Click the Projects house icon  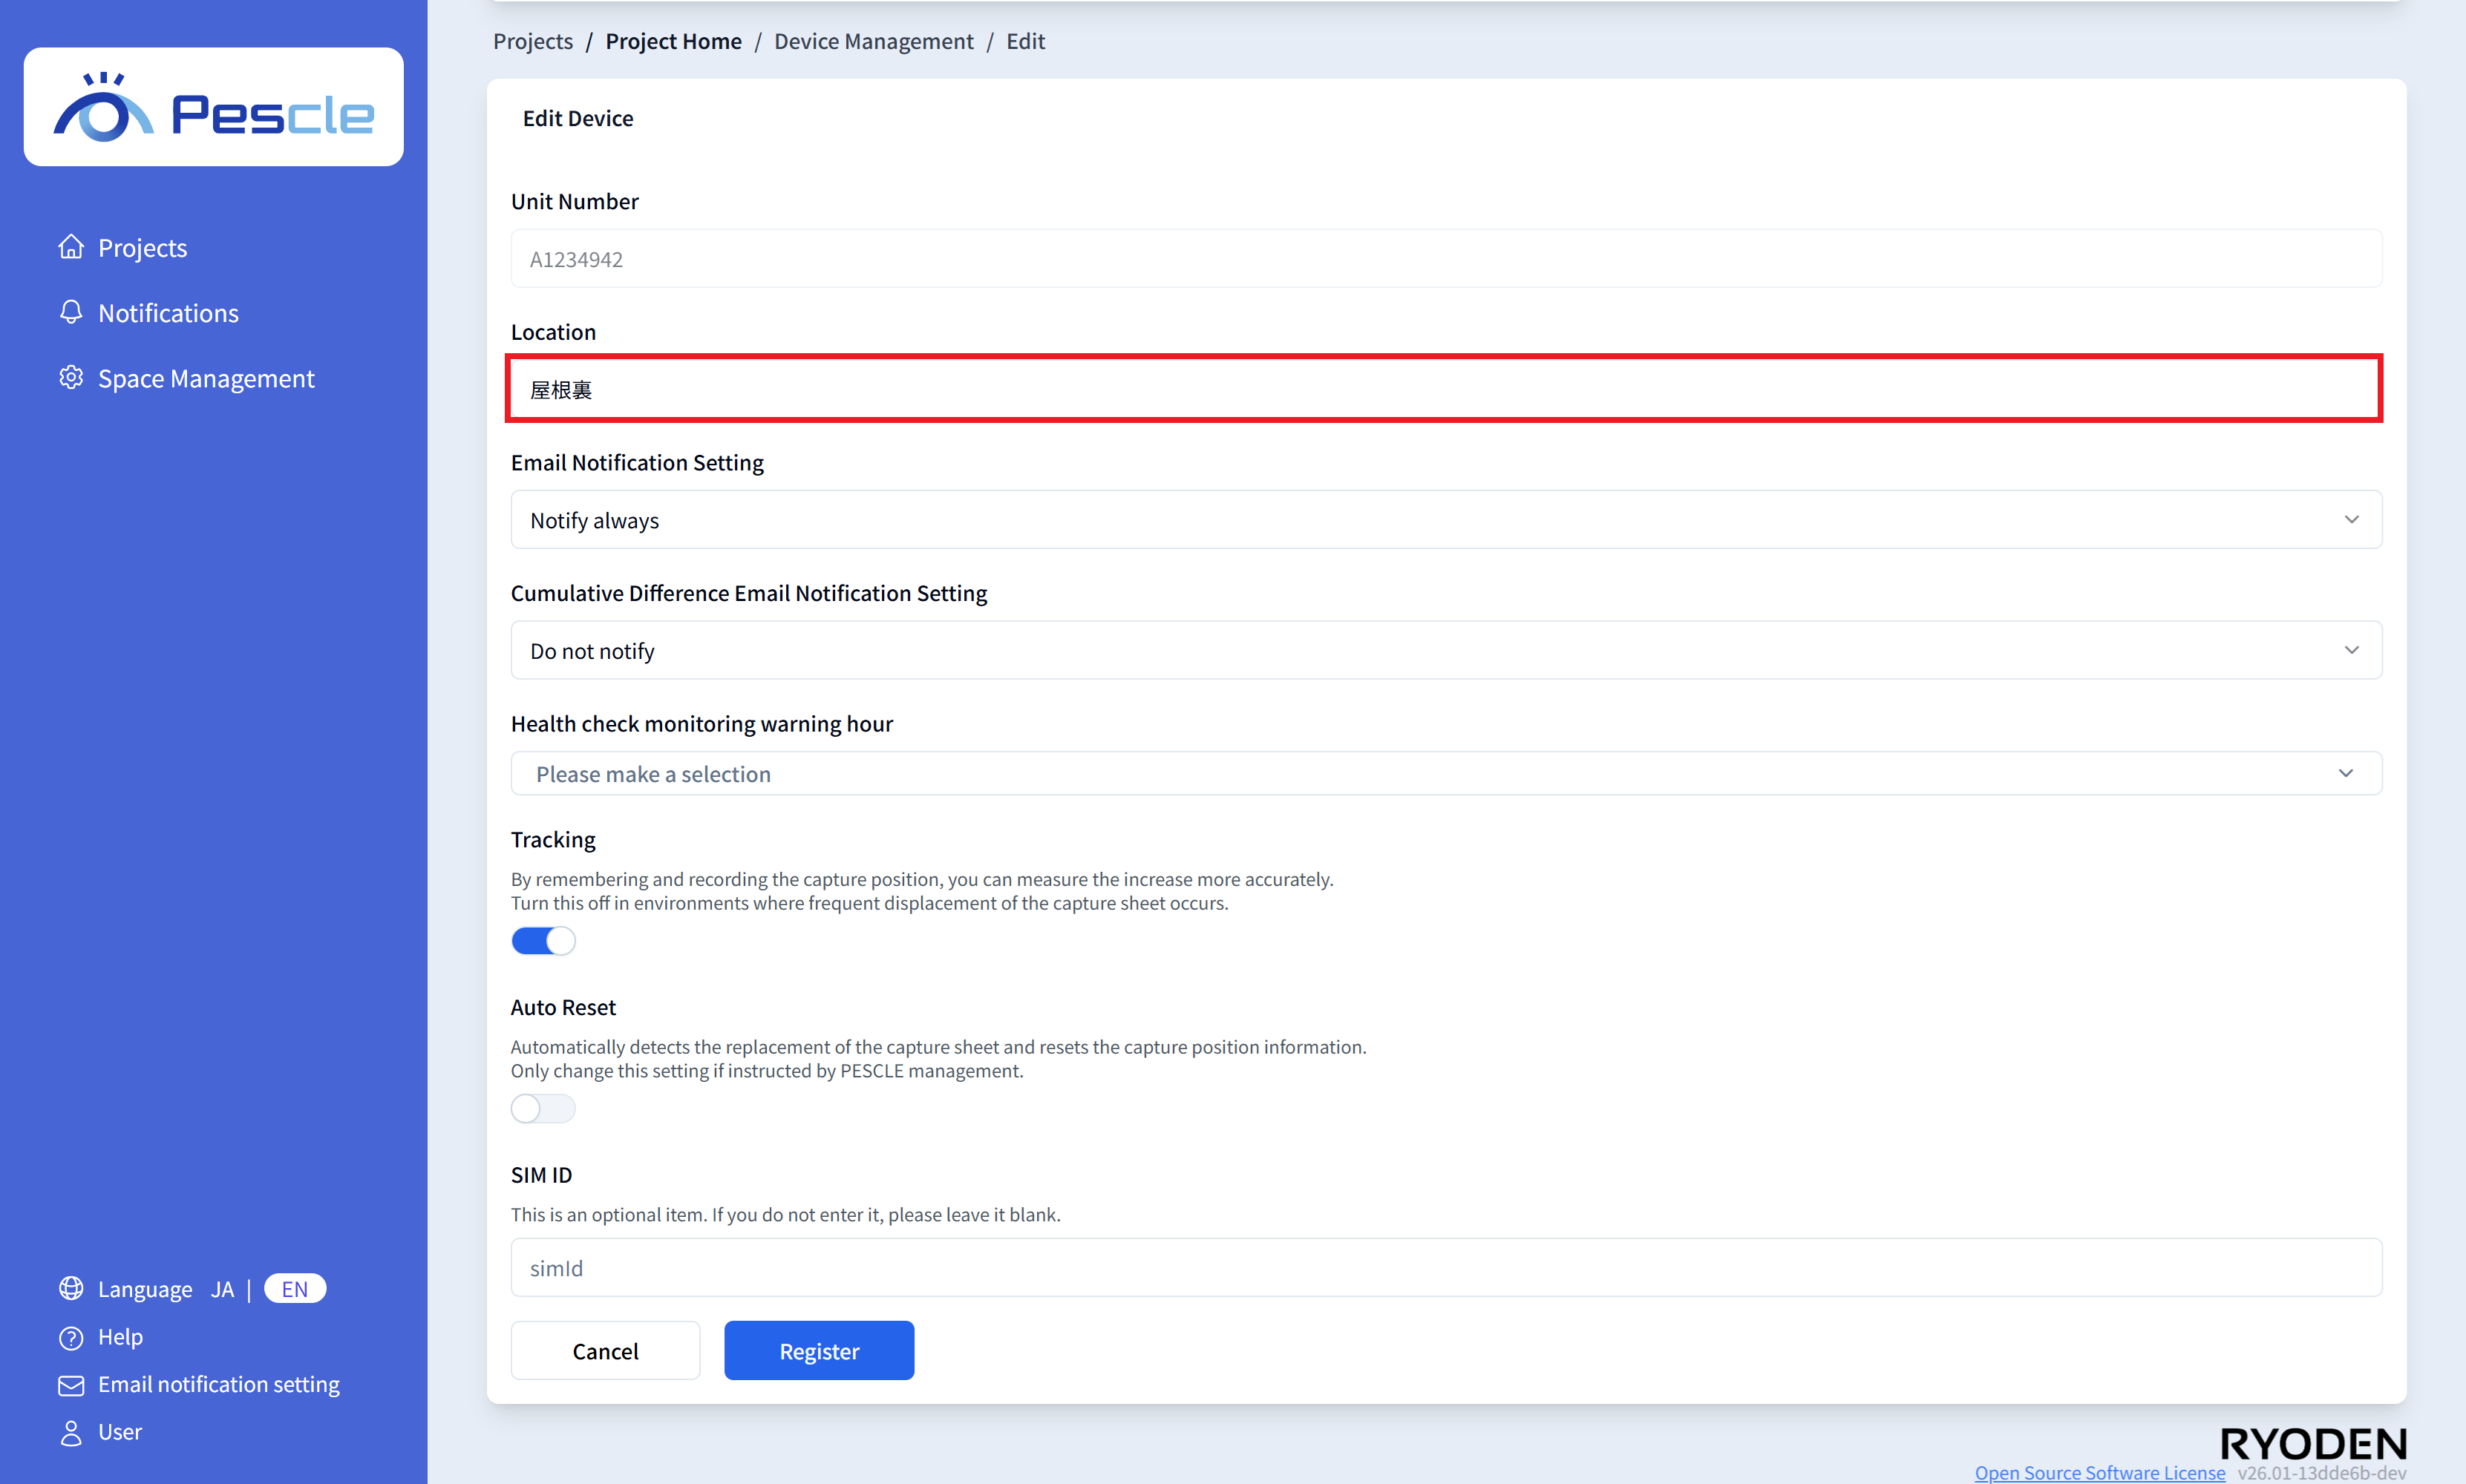(x=71, y=247)
